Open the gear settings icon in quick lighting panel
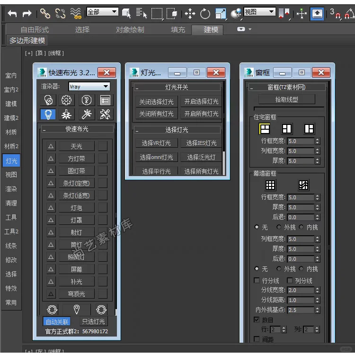The width and height of the screenshot is (355, 355). (66, 100)
